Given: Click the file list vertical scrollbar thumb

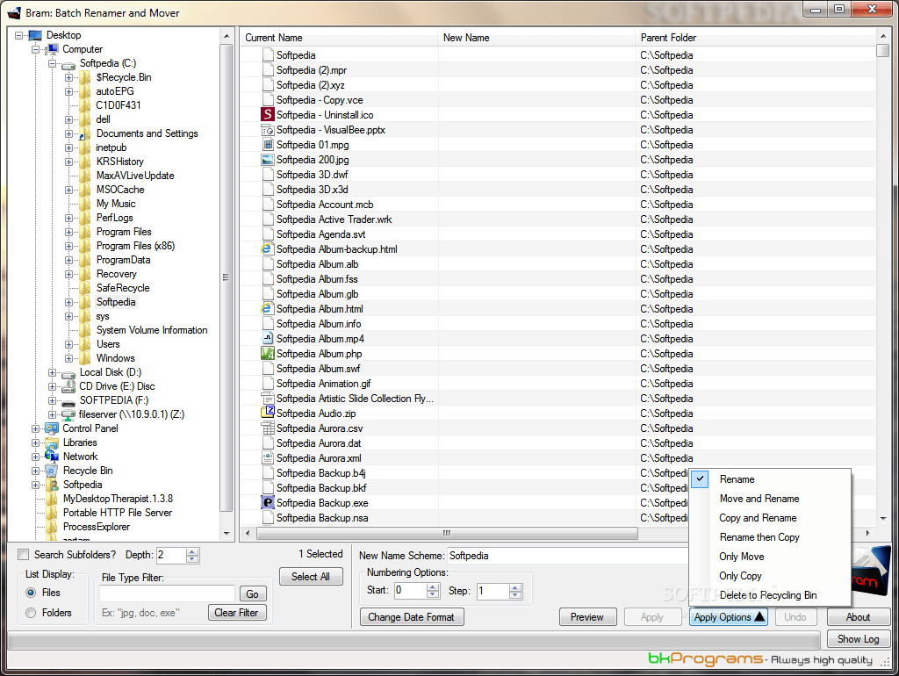Looking at the screenshot, I should tap(882, 50).
